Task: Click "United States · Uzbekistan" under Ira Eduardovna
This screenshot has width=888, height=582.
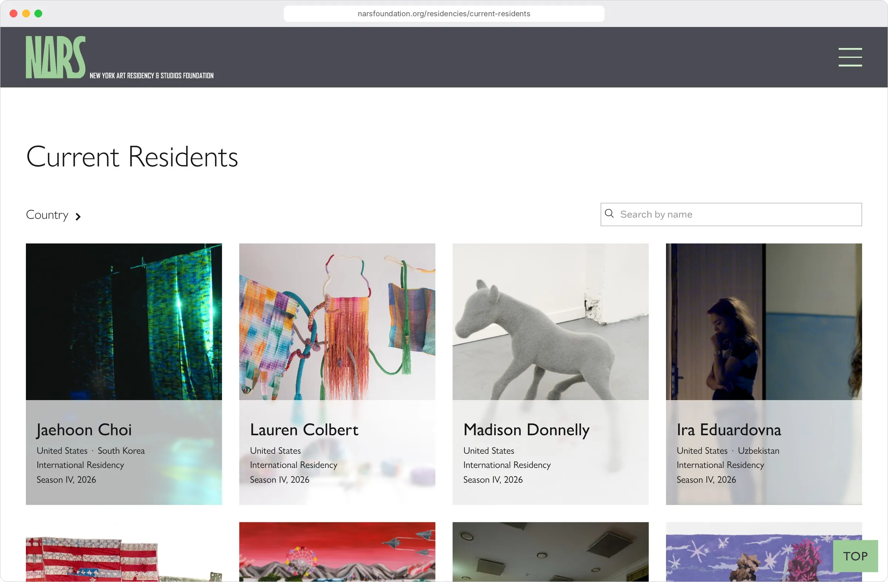Action: coord(728,451)
